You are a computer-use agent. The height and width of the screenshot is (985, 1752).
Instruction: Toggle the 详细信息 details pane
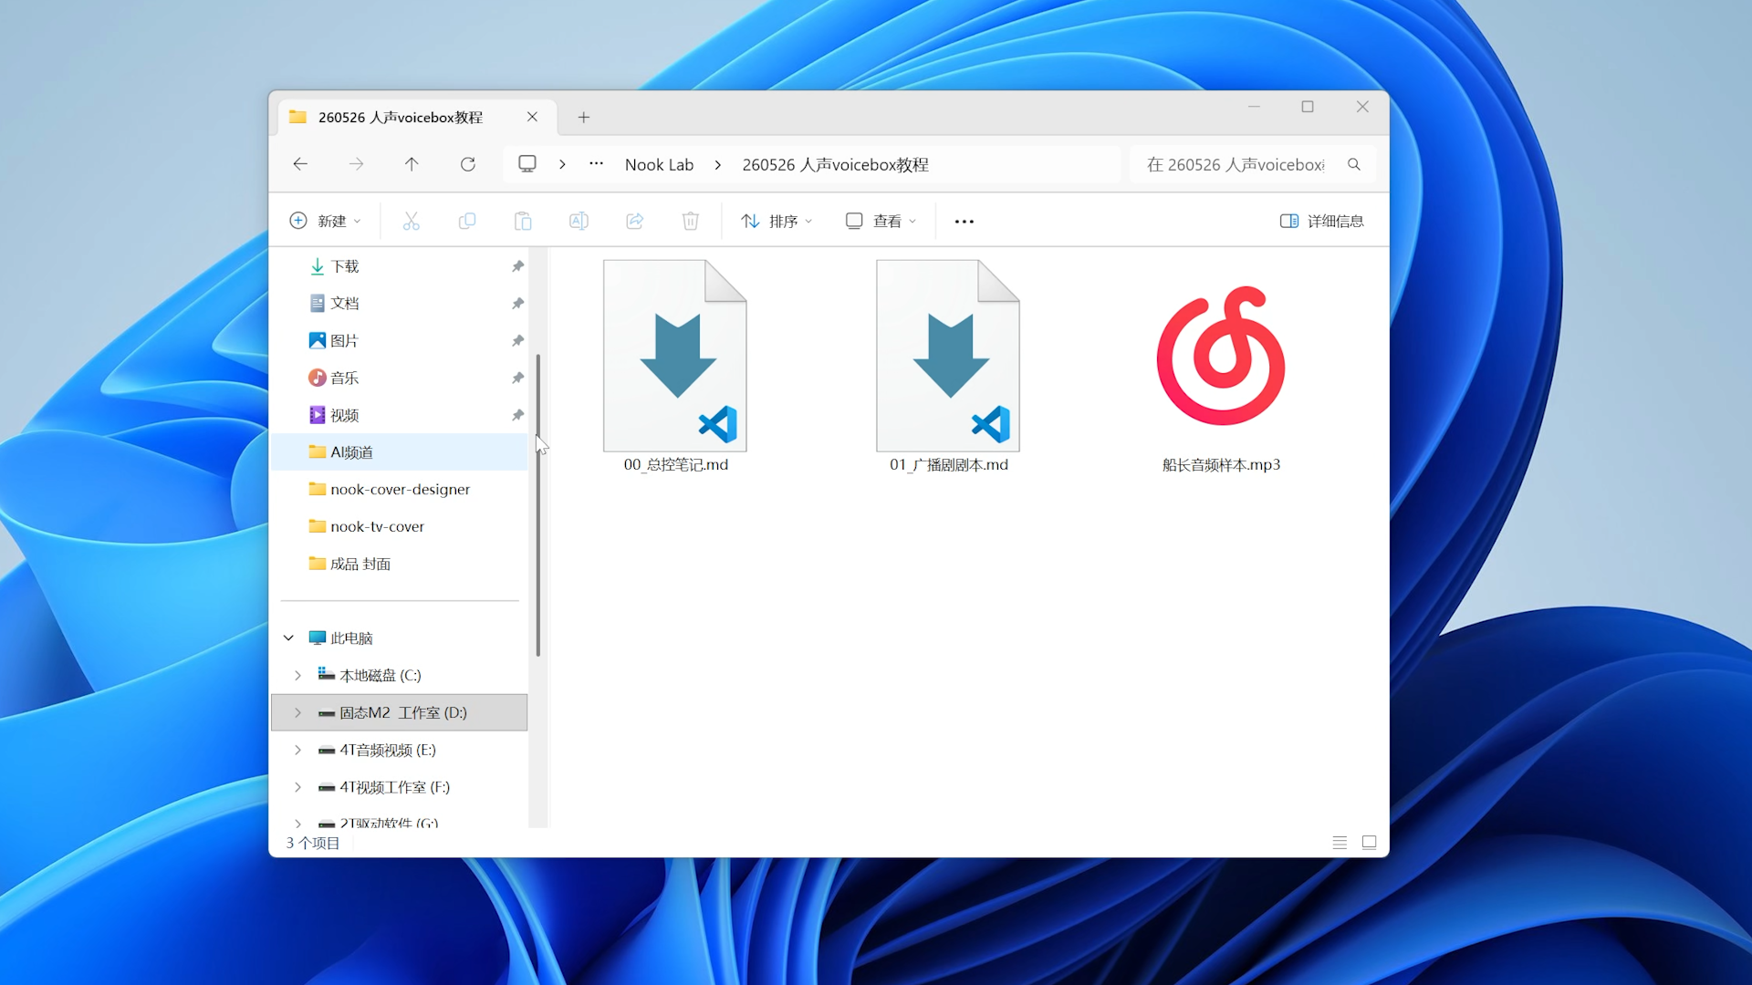(1321, 221)
